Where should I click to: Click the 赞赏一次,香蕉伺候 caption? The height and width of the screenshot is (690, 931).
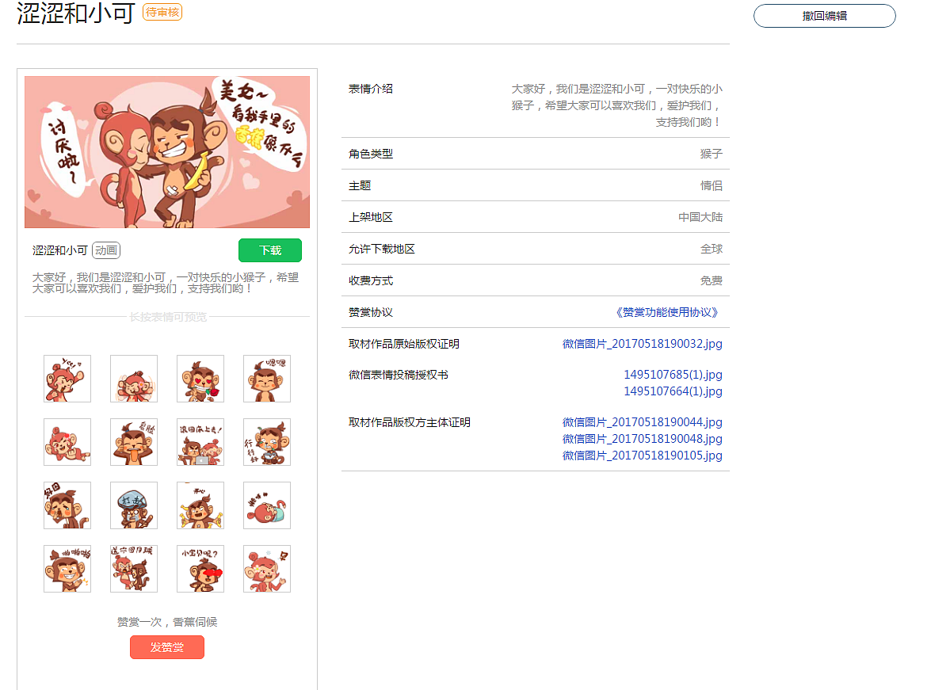pyautogui.click(x=167, y=623)
